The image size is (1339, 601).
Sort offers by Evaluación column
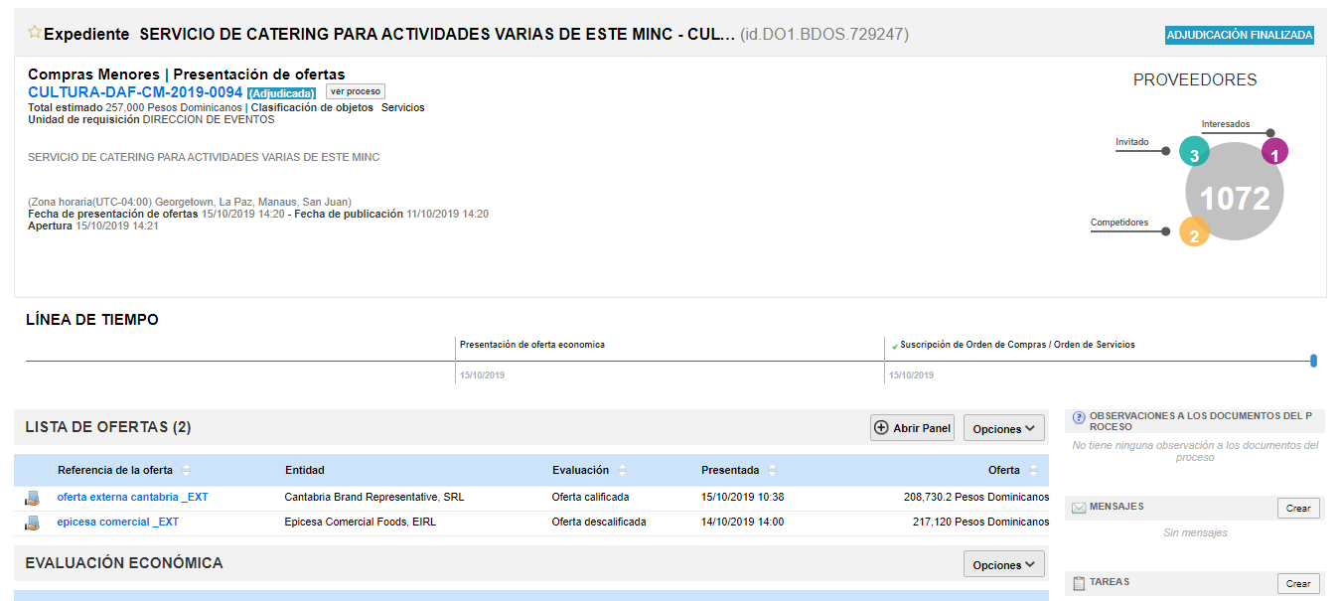click(x=622, y=471)
